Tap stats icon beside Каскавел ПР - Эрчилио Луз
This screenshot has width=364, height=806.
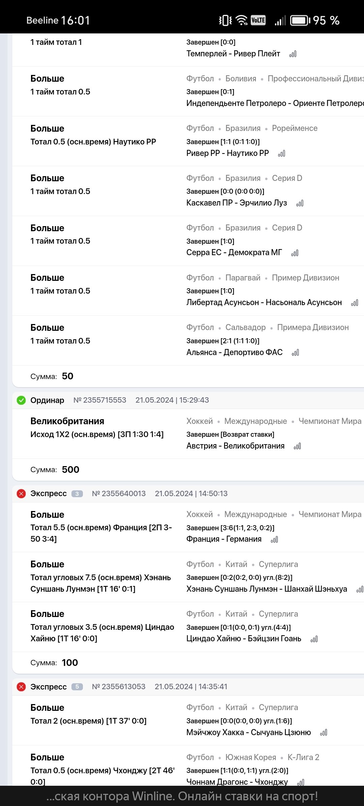(300, 203)
